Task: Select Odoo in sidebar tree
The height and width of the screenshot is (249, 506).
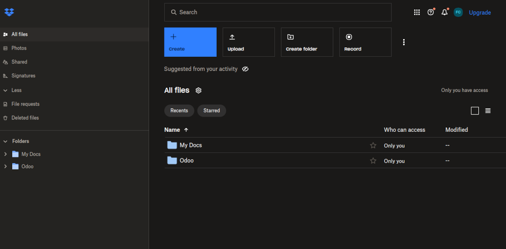Action: coord(27,167)
